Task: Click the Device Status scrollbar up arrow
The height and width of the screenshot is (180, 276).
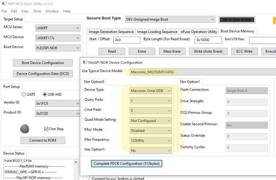Action: point(76,162)
